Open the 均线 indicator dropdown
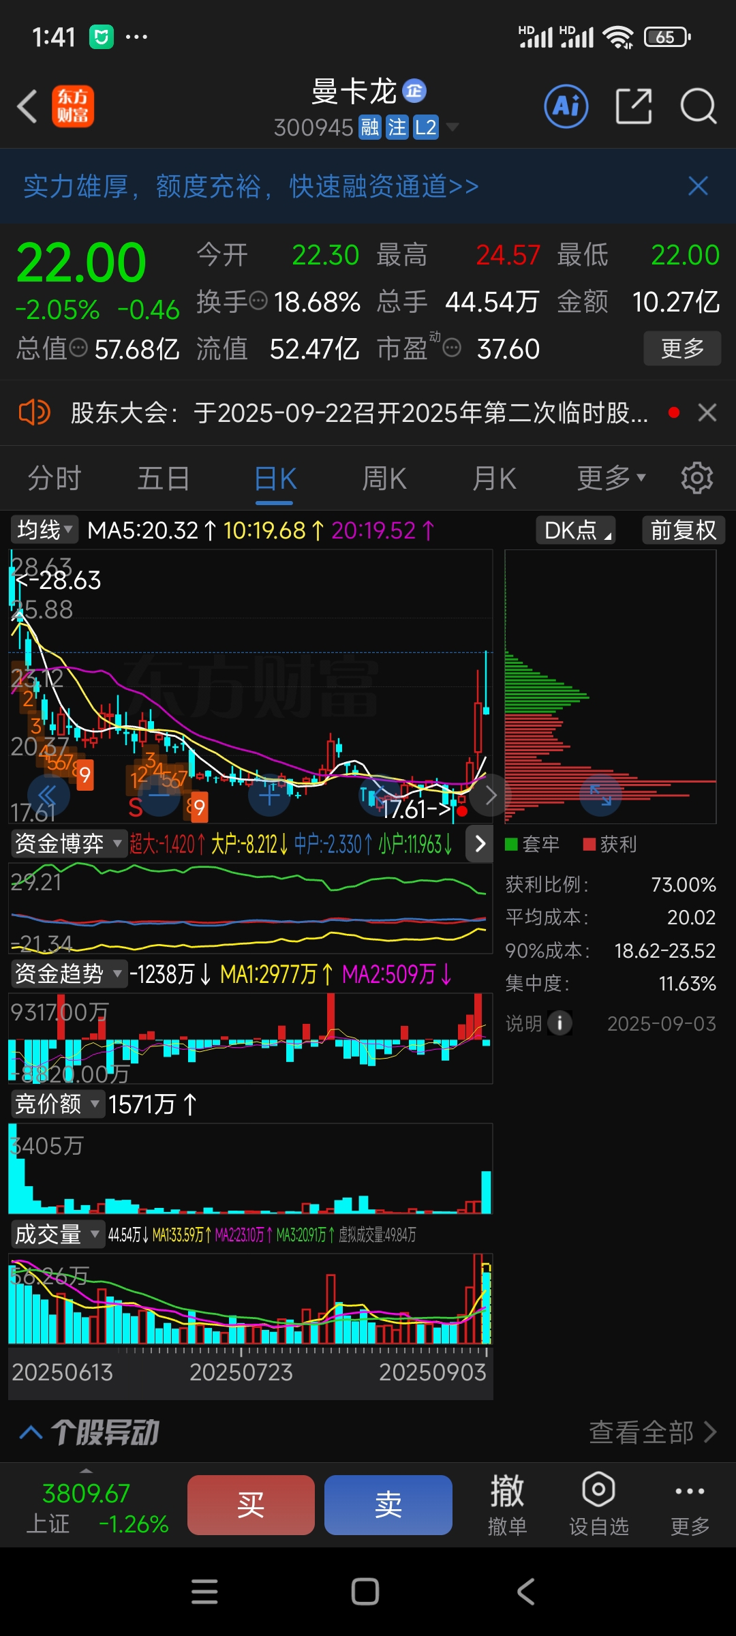The height and width of the screenshot is (1636, 736). pyautogui.click(x=44, y=530)
